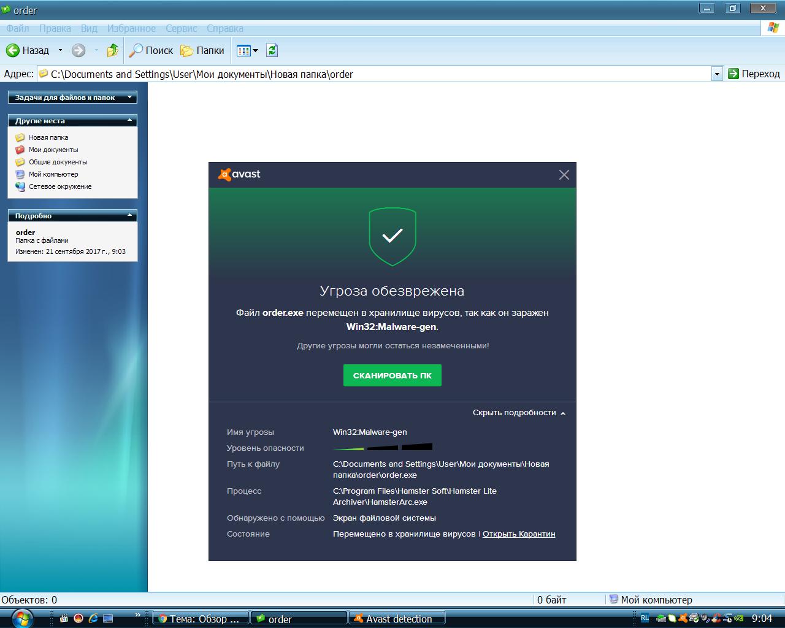785x628 pixels.
Task: Minimize the order Explorer window
Action: 707,8
